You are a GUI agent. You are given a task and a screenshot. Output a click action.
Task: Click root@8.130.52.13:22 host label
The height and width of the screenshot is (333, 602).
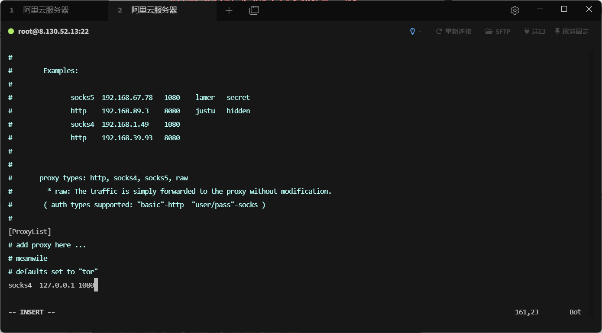tap(53, 32)
